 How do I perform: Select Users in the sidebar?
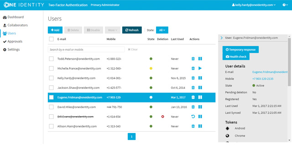(x=9, y=33)
